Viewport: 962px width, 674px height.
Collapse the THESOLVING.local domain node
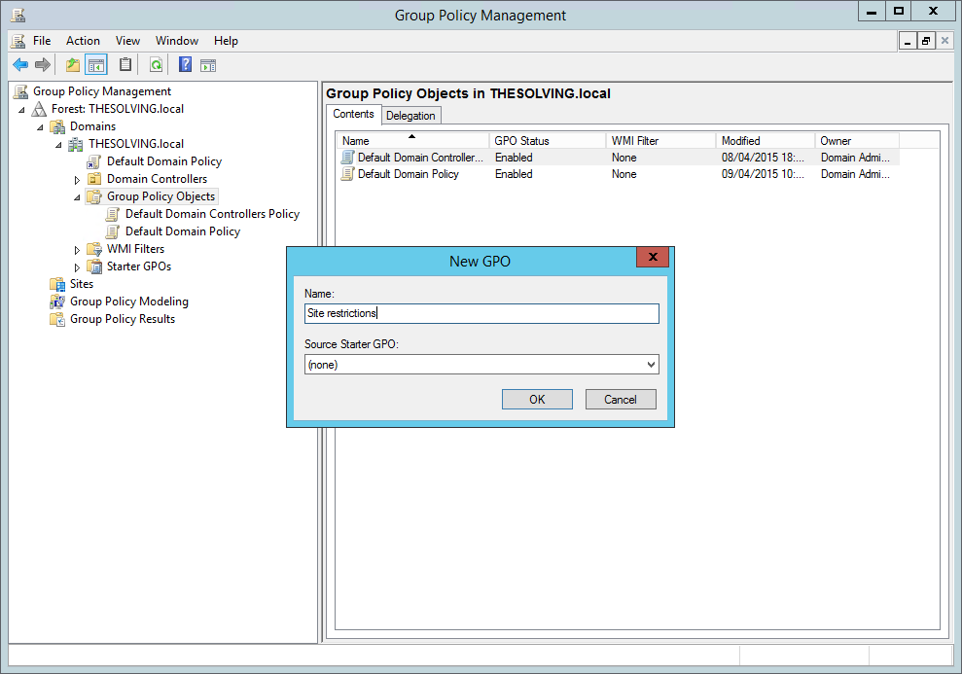[58, 145]
